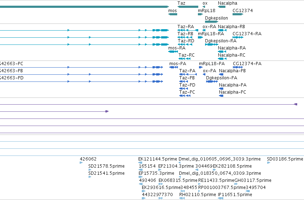This screenshot has height=200, width=304.
Task: Click the mos-RA transcript label
Action: tap(177, 48)
